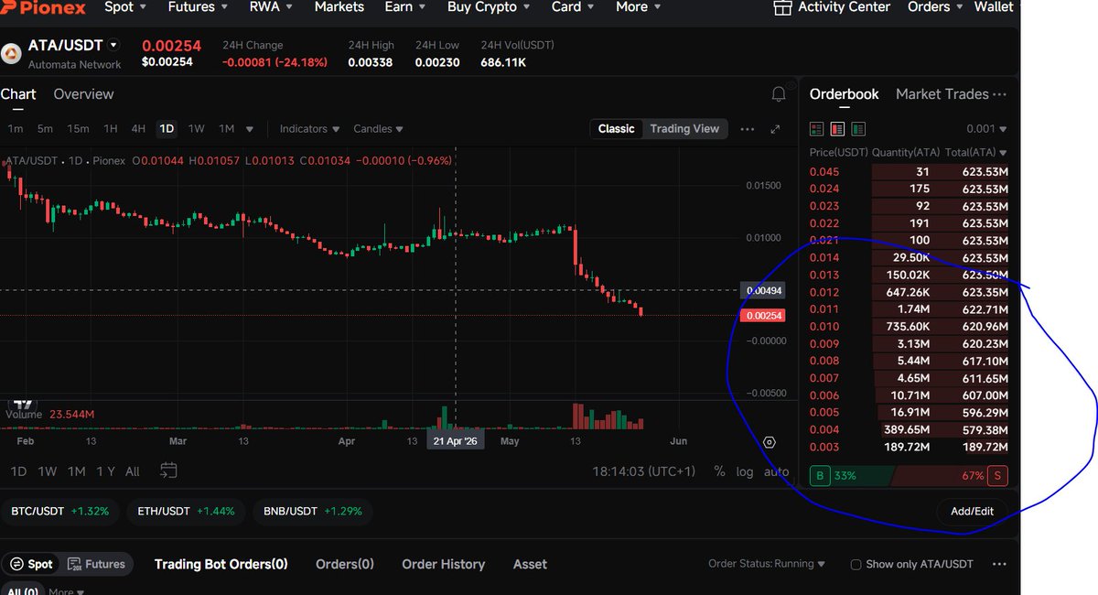Go to Markets page
The height and width of the screenshot is (595, 1098).
click(x=339, y=7)
